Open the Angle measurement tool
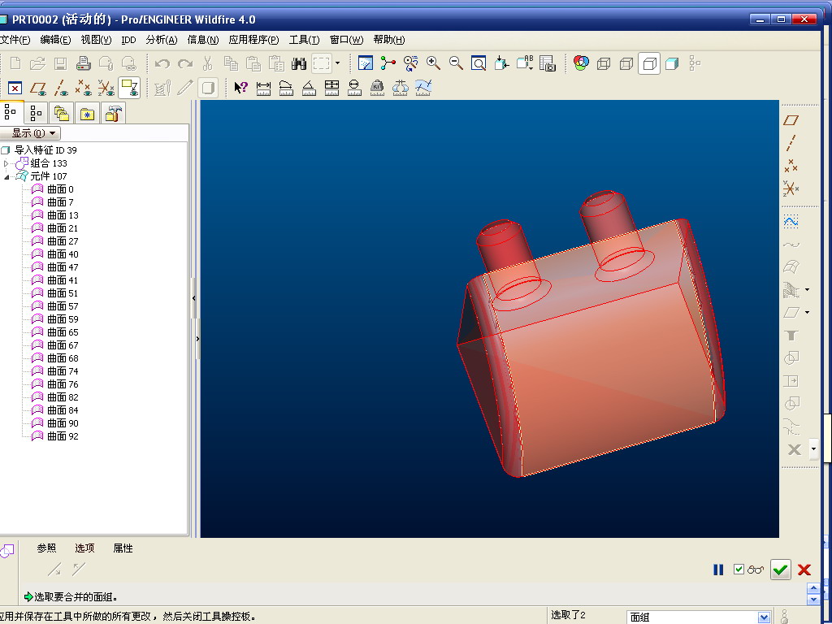 [x=309, y=88]
